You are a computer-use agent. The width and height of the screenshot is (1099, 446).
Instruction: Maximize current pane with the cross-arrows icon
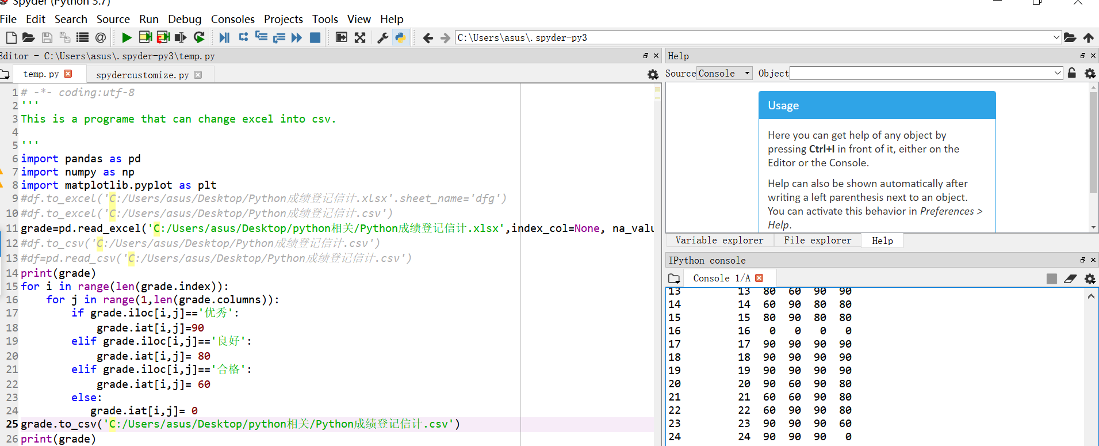pyautogui.click(x=360, y=38)
